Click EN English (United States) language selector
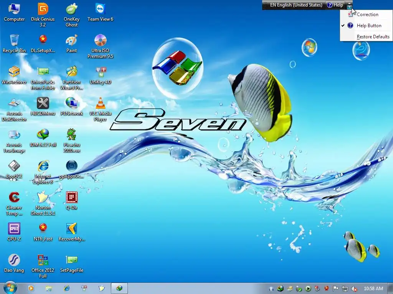 (296, 5)
